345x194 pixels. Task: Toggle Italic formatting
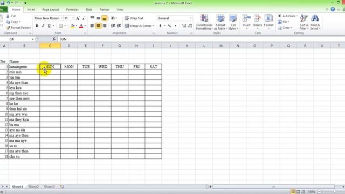coord(43,26)
